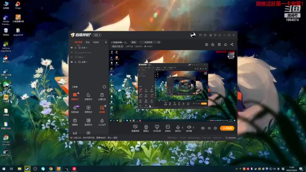Open the GeForce Experience desktop shortcut
306x172 pixels.
point(6,47)
